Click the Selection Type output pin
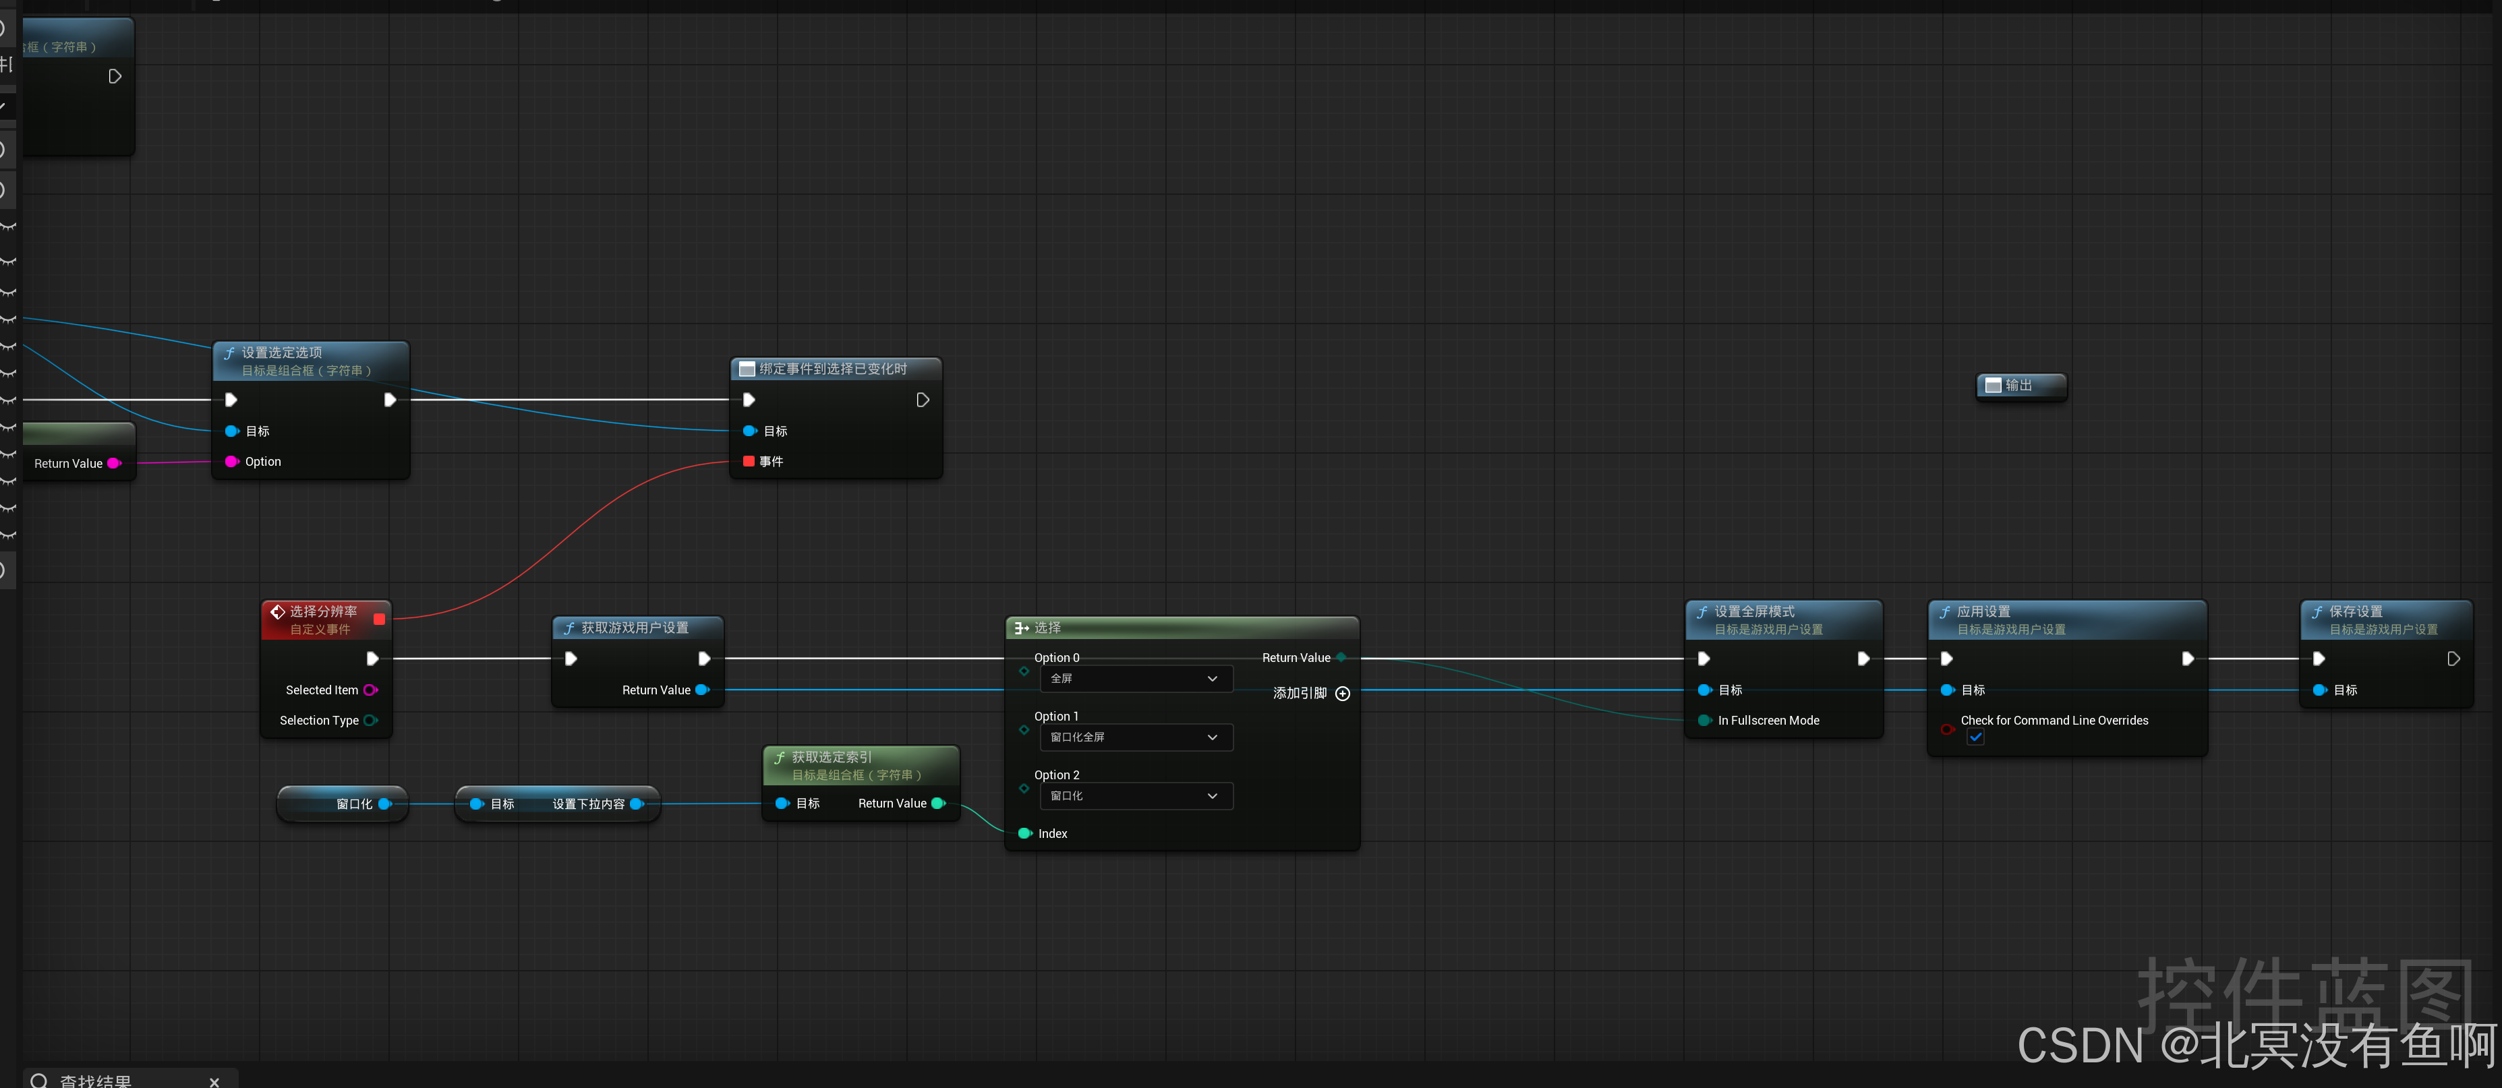 tap(370, 720)
